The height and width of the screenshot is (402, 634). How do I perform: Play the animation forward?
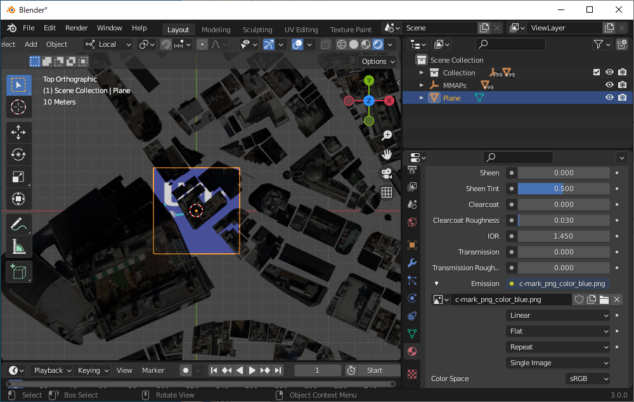[x=252, y=370]
